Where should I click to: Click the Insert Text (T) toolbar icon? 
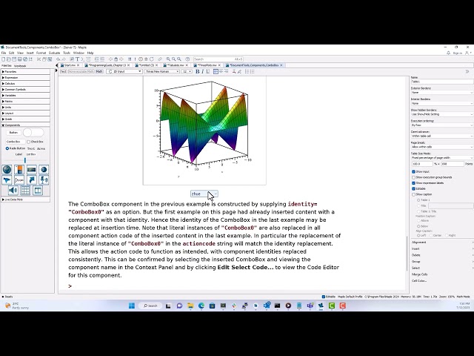[x=77, y=59]
